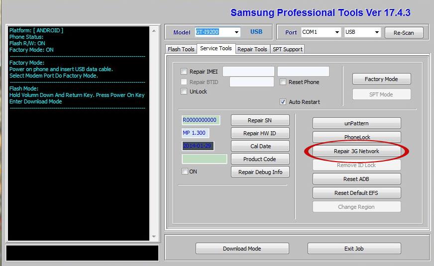Click the second Repair IMEI input field
Screen dimensions: 434x266
[x=304, y=71]
